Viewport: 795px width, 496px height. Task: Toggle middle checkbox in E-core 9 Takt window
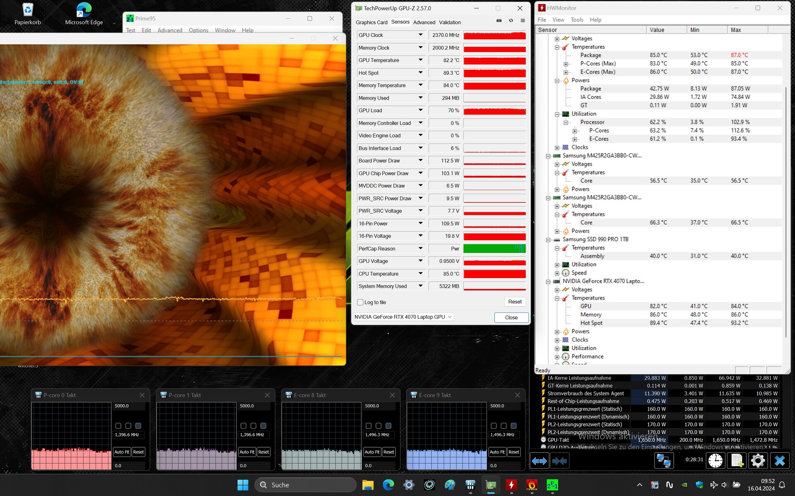tap(503, 426)
